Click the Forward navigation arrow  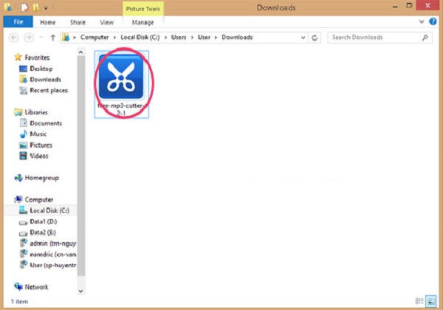coord(29,37)
